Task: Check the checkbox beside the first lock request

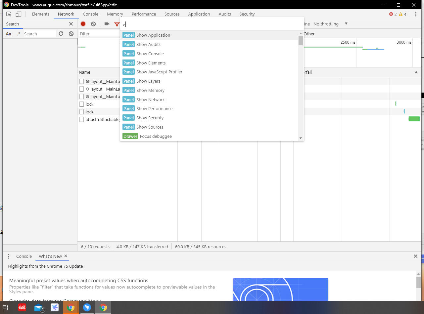Action: click(x=81, y=104)
